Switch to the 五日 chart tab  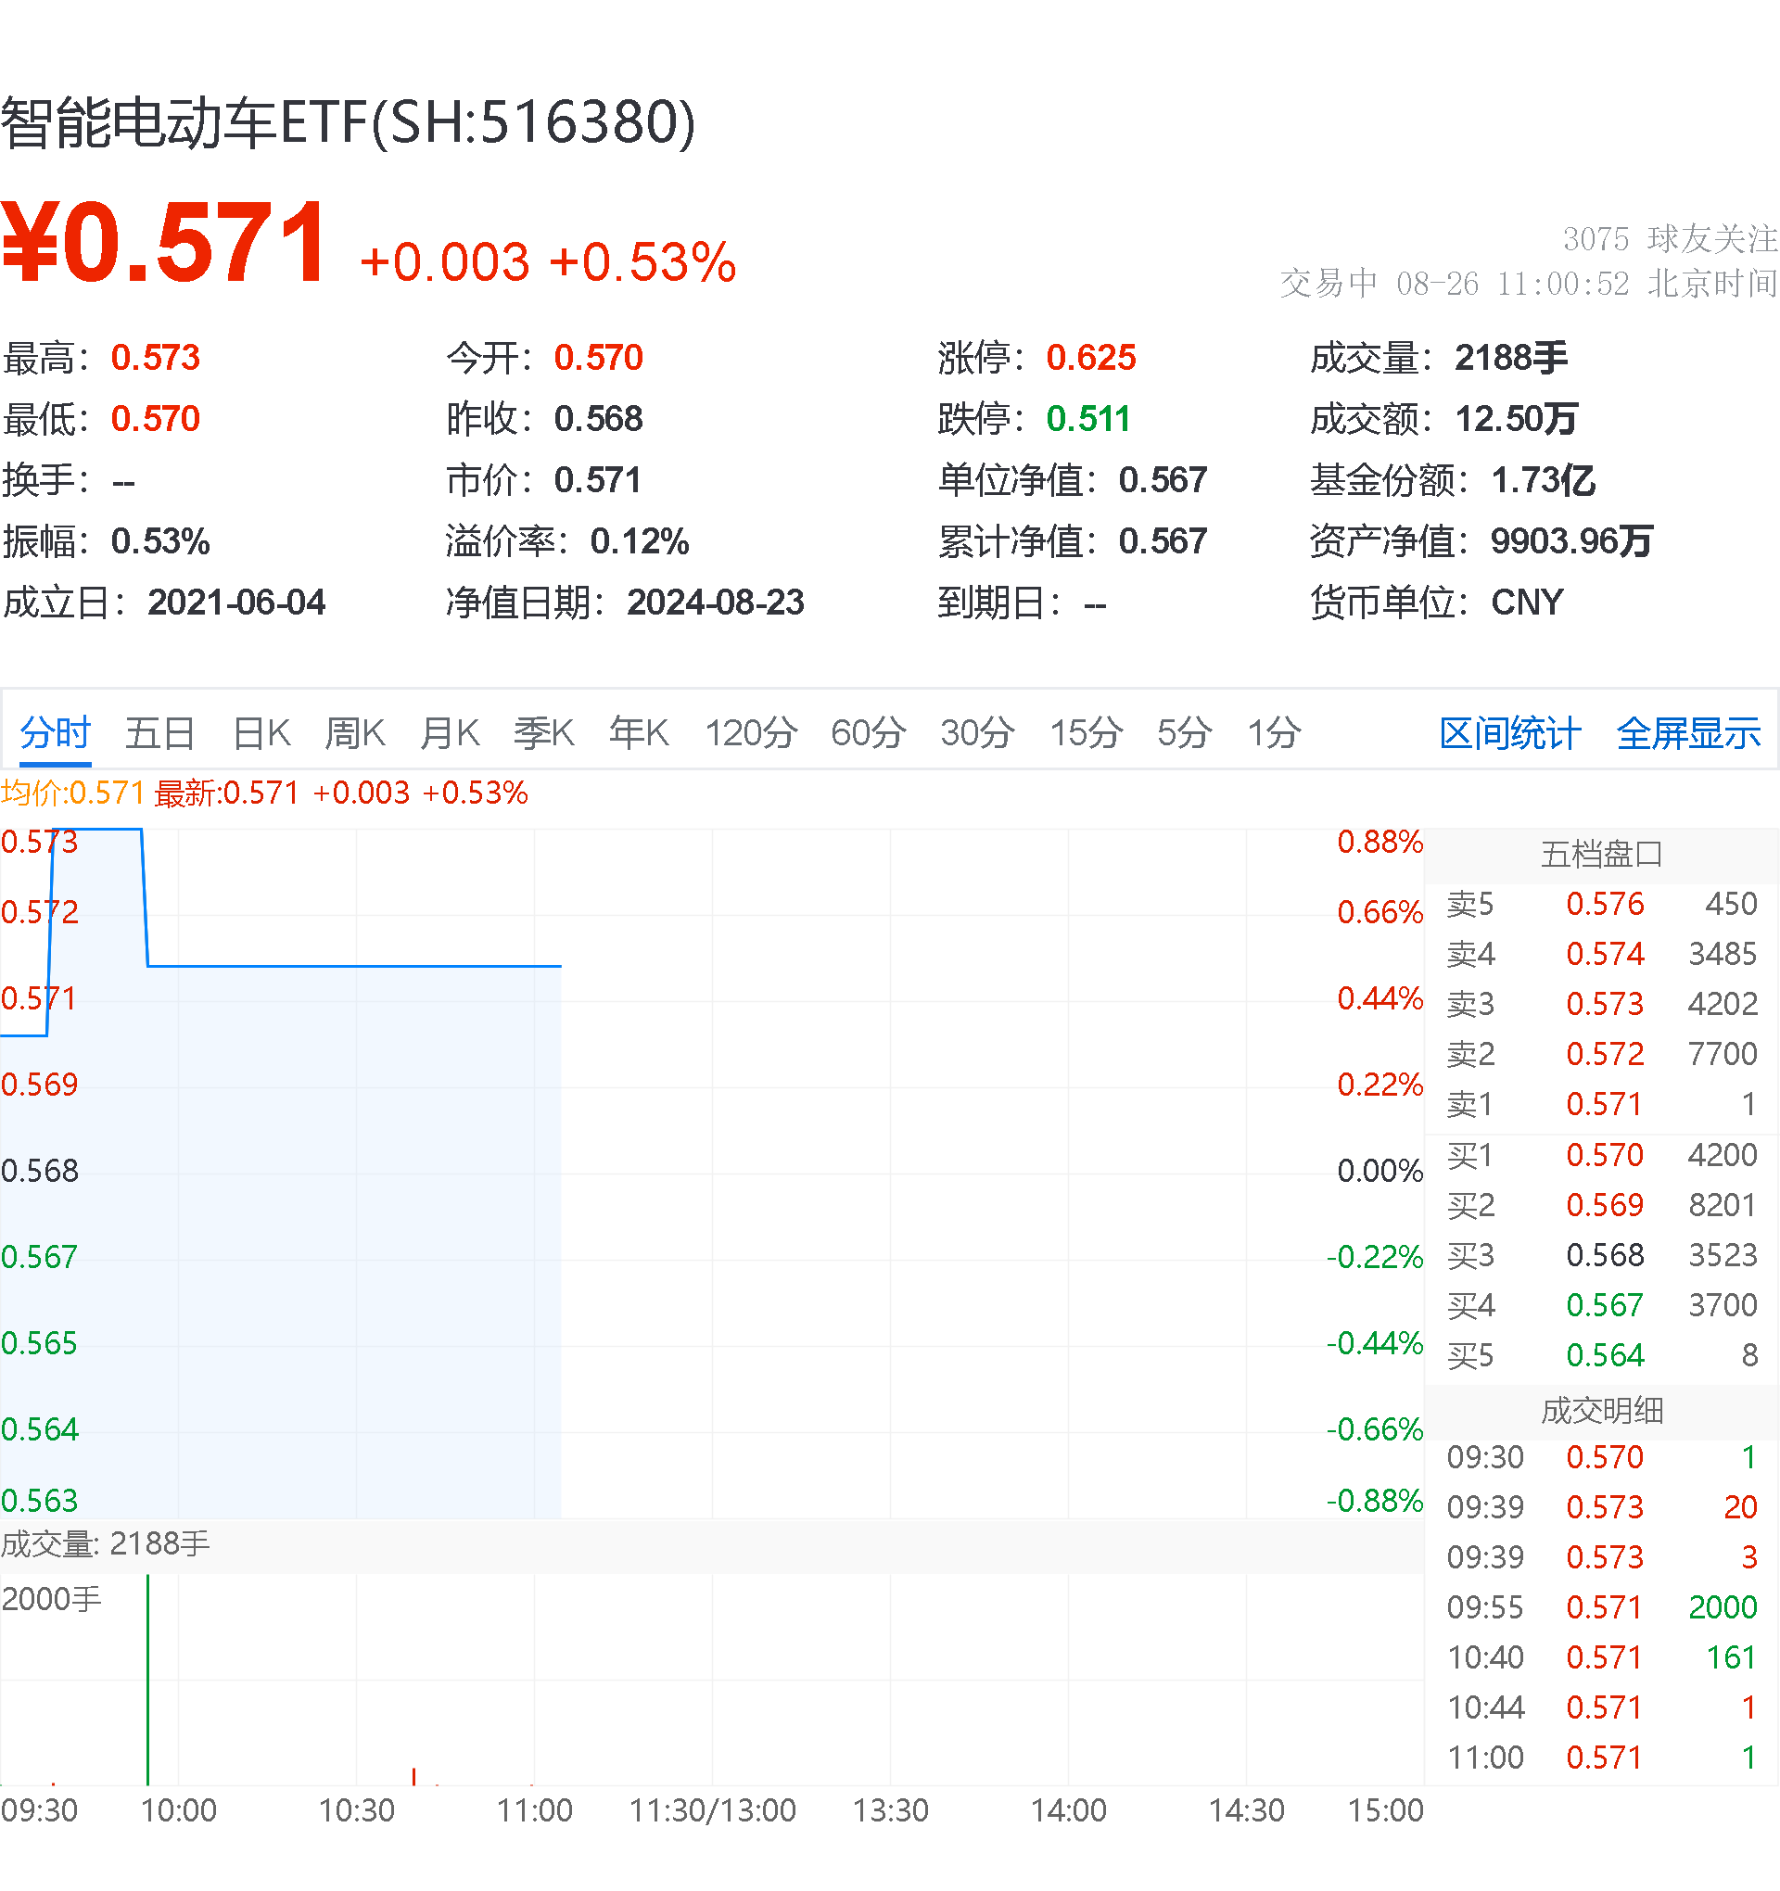pyautogui.click(x=159, y=733)
